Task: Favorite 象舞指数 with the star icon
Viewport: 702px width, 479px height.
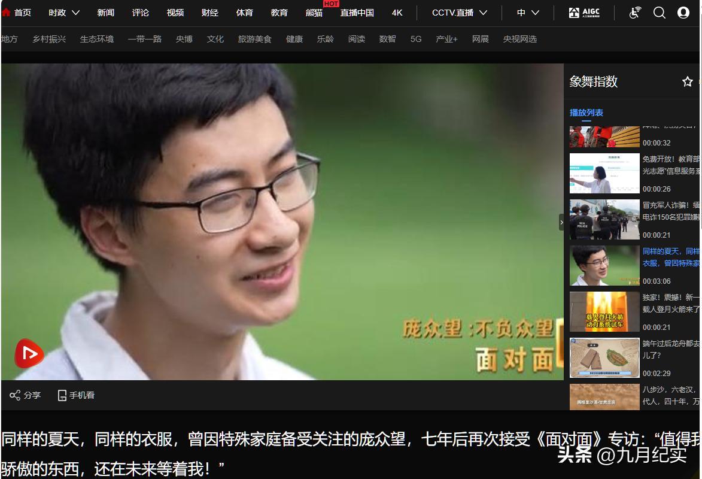Action: [687, 81]
